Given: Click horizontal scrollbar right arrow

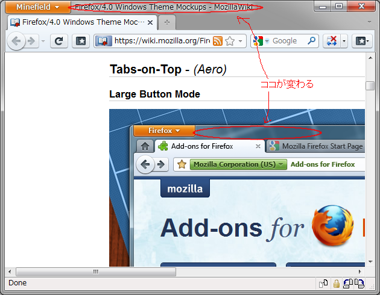Looking at the screenshot, I should point(360,272).
